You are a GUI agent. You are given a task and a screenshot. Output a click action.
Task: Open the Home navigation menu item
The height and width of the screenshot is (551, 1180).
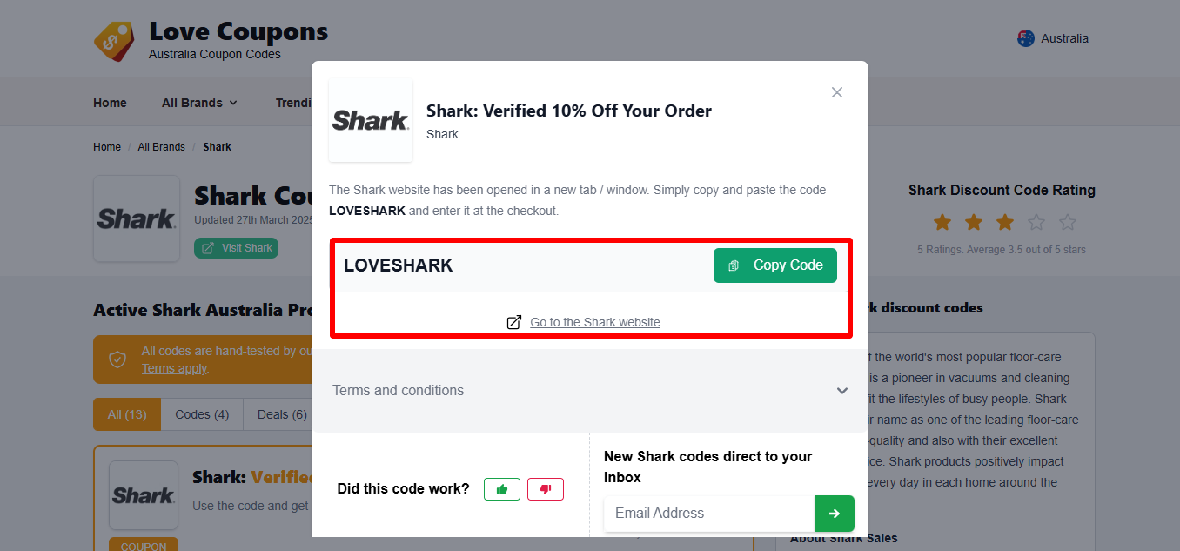coord(110,102)
